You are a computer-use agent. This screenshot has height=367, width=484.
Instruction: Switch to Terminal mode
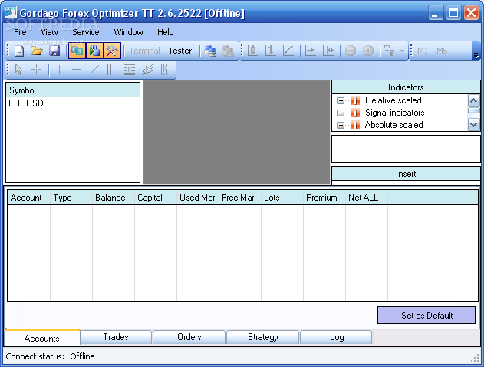pos(144,51)
